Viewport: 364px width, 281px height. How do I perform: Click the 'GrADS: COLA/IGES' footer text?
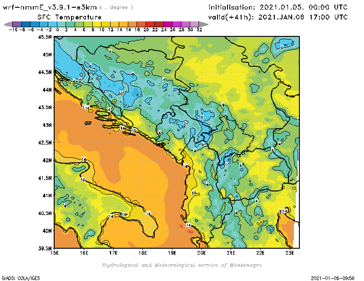pos(20,278)
